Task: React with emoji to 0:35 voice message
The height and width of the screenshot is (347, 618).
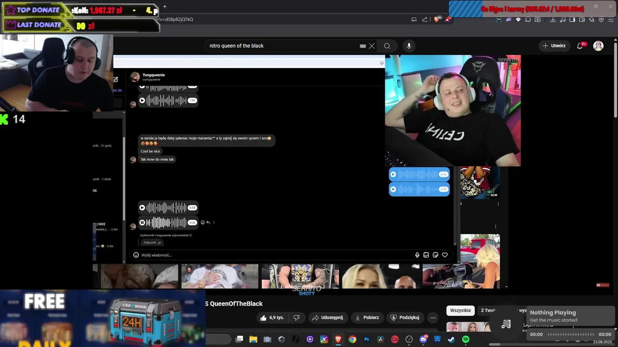Action: click(x=202, y=223)
